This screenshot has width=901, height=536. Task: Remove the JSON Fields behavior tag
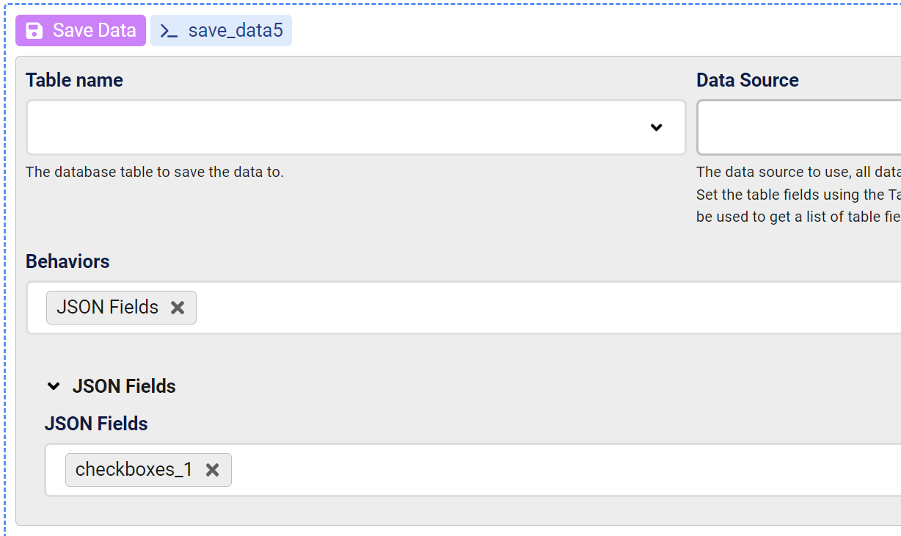[x=178, y=308]
